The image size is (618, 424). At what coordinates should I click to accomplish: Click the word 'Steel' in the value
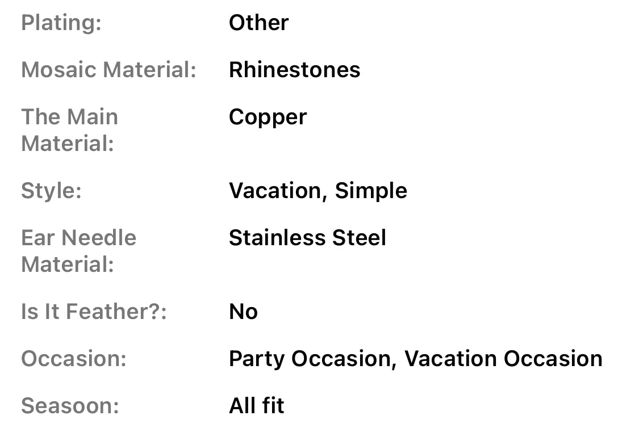click(359, 238)
